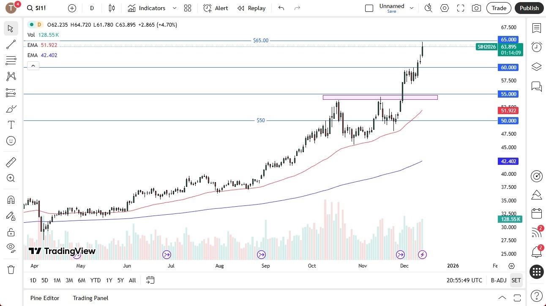Click the 20:55:49 UTC timezone display
Image resolution: width=546 pixels, height=306 pixels.
464,280
